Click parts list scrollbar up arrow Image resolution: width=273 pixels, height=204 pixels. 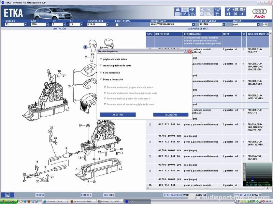point(270,34)
